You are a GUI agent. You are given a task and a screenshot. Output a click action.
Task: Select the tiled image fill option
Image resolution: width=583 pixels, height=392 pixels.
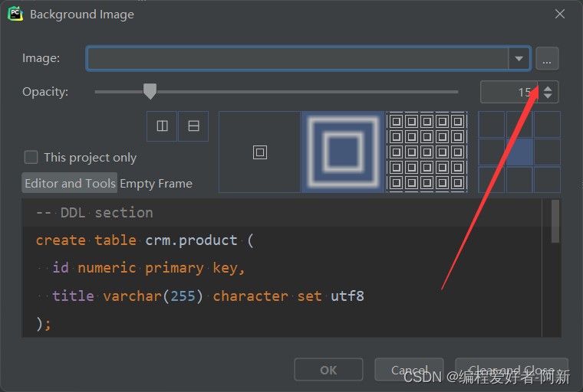(427, 152)
